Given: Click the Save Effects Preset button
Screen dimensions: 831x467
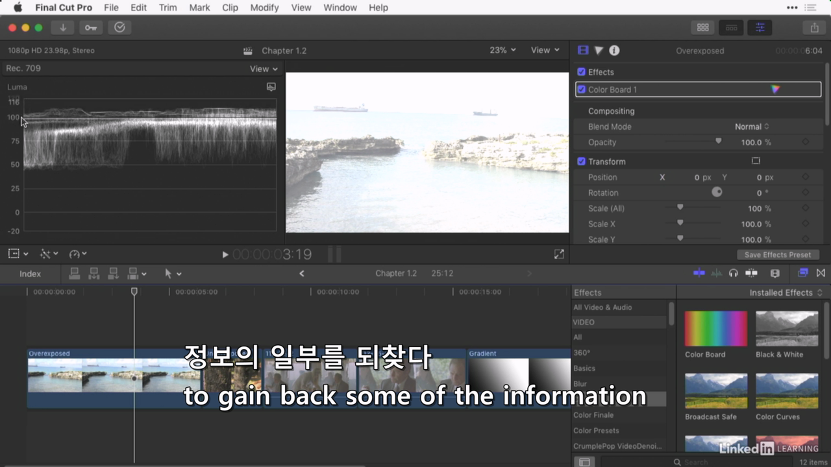Looking at the screenshot, I should pos(778,255).
